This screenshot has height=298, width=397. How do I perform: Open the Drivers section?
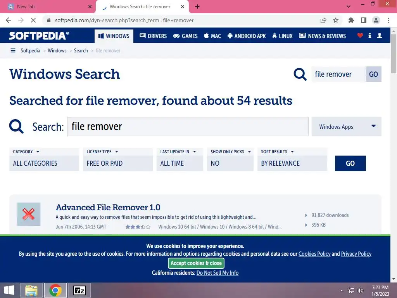point(153,36)
